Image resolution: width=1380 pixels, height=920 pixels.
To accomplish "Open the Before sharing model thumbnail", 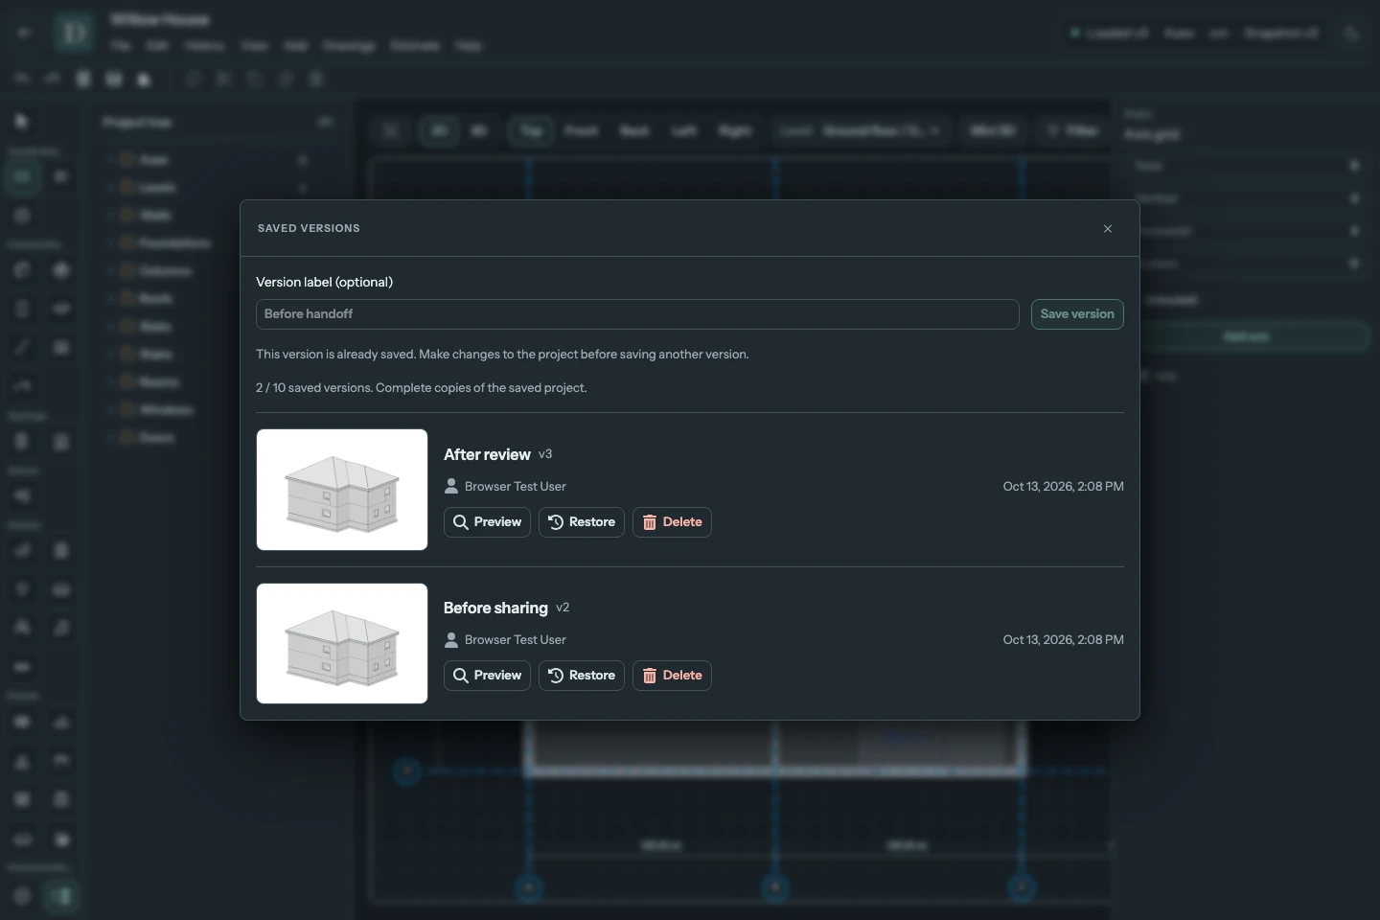I will [x=342, y=643].
